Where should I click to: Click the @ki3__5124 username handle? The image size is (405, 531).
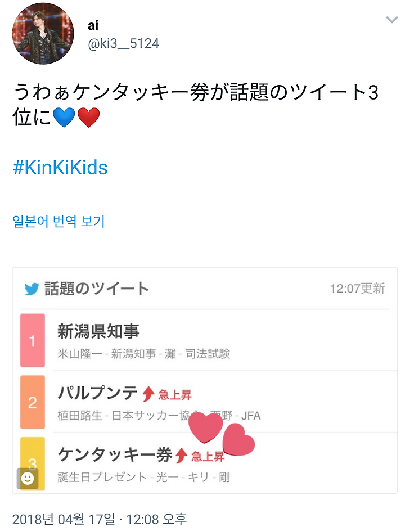click(x=123, y=43)
